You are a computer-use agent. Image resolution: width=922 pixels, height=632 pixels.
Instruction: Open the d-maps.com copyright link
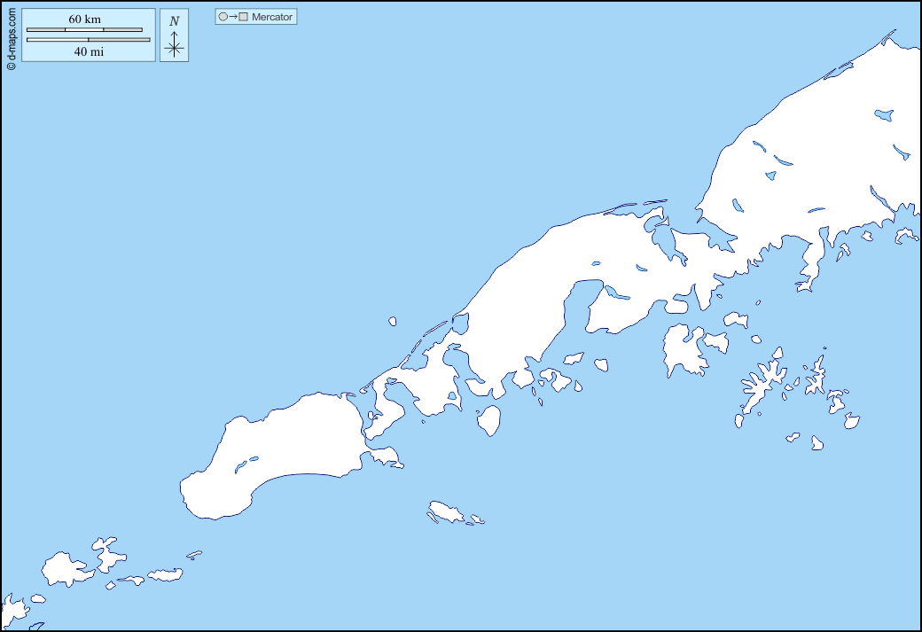pos(11,37)
